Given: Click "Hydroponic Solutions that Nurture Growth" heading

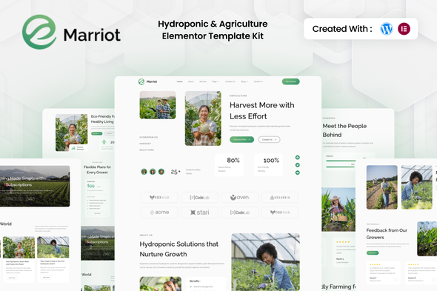Looking at the screenshot, I should [x=179, y=249].
